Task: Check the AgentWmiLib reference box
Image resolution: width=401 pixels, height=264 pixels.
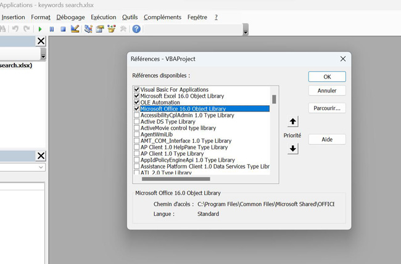Action: tap(137, 134)
